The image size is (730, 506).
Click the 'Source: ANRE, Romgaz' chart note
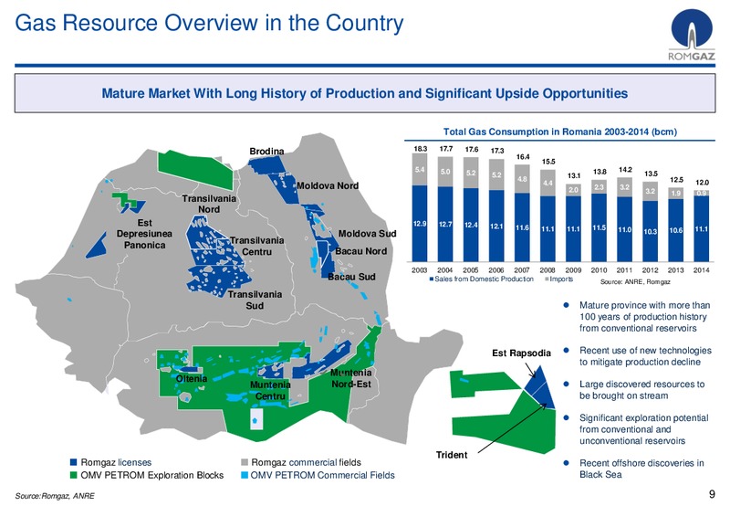pyautogui.click(x=635, y=282)
